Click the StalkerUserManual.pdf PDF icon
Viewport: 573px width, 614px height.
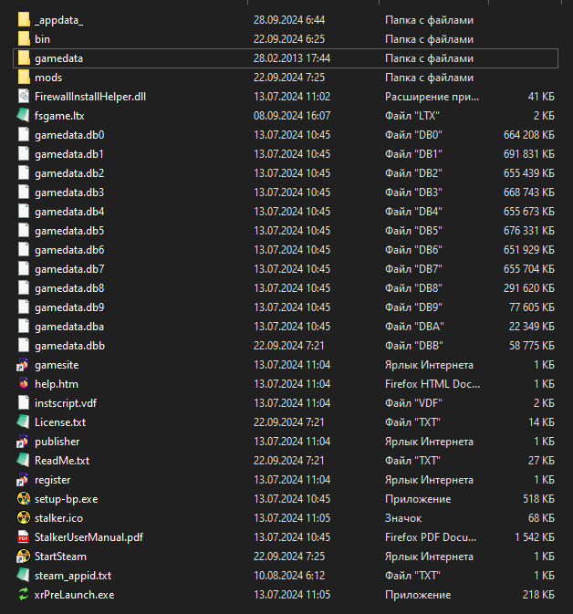tap(24, 537)
